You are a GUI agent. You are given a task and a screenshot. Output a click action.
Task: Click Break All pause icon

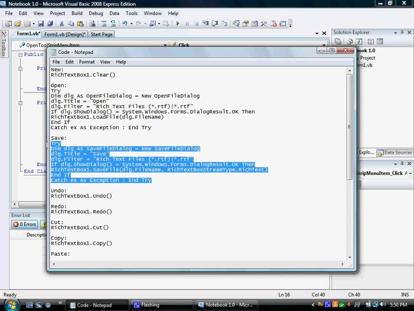pyautogui.click(x=187, y=23)
